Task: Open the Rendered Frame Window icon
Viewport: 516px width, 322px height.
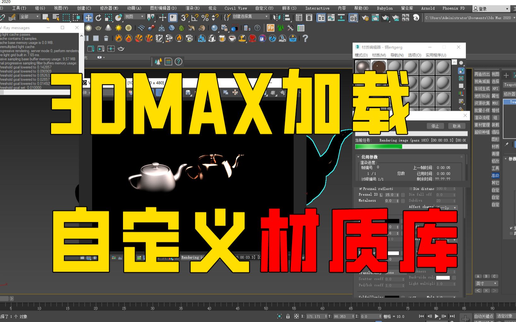Action: (x=375, y=18)
